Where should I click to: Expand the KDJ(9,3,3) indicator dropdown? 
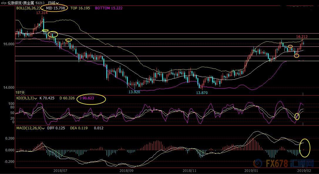pyautogui.click(x=36, y=98)
